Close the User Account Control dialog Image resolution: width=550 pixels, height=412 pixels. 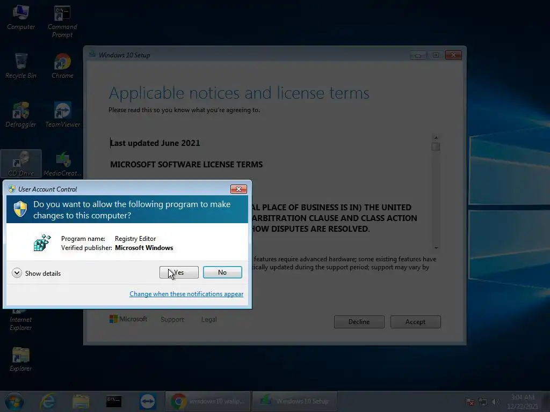tap(238, 189)
